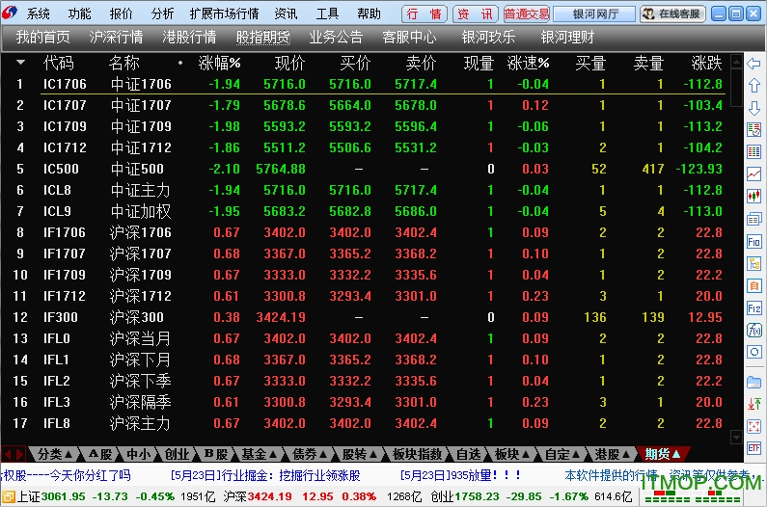The height and width of the screenshot is (507, 767).
Task: Click the F10 company info icon
Action: pyautogui.click(x=753, y=242)
